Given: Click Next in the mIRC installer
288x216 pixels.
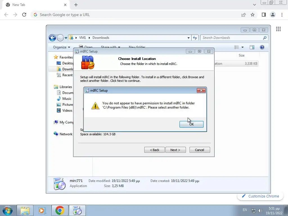Looking at the screenshot, I should click(x=175, y=150).
